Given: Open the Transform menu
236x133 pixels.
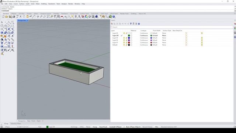Looking at the screenshot, I should [x=52, y=4].
